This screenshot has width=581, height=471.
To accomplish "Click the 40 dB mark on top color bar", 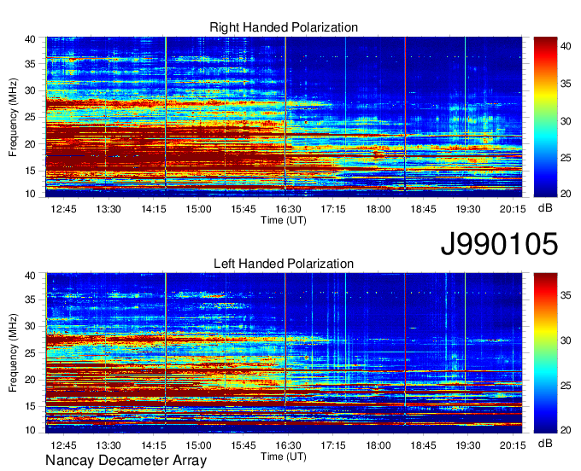I will pos(566,46).
